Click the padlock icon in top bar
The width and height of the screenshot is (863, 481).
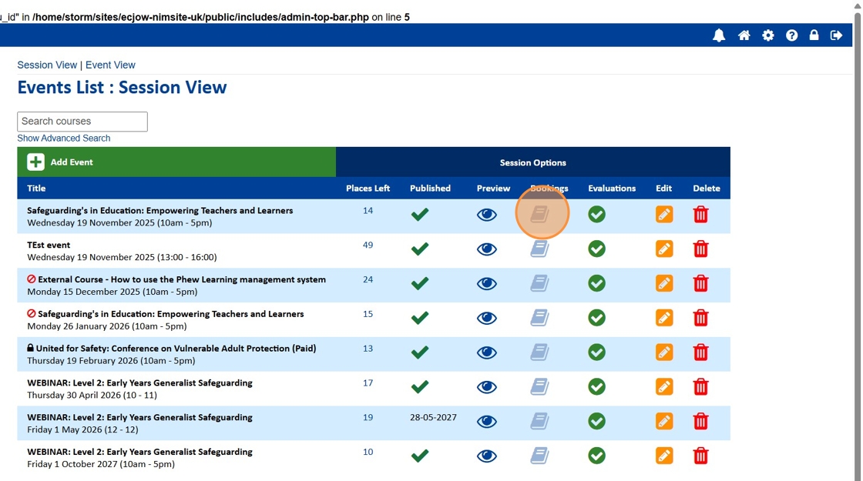click(814, 35)
